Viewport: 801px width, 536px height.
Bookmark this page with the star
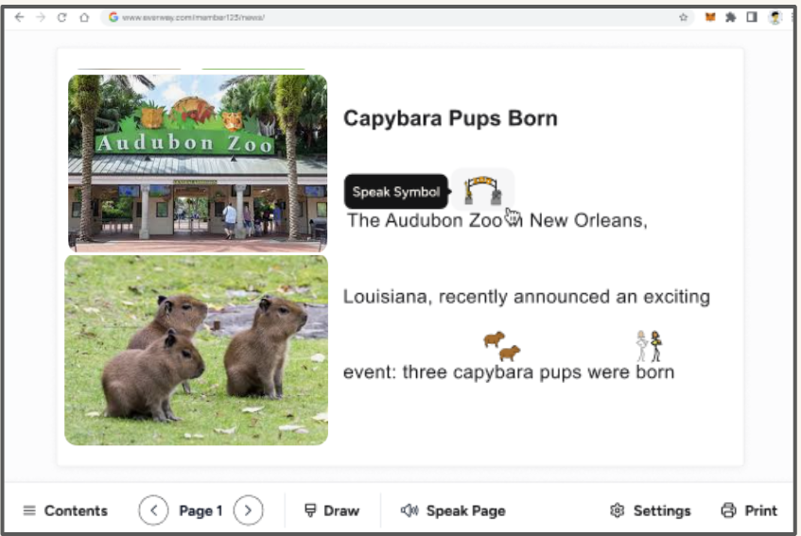click(683, 17)
